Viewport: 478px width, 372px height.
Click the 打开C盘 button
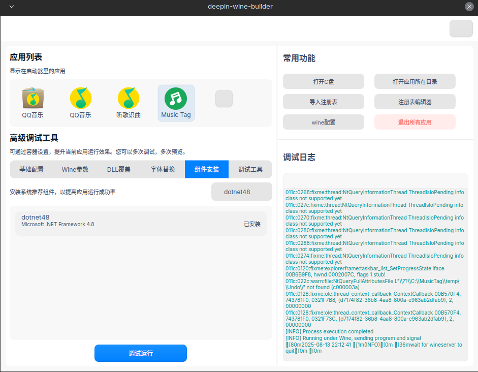[324, 81]
